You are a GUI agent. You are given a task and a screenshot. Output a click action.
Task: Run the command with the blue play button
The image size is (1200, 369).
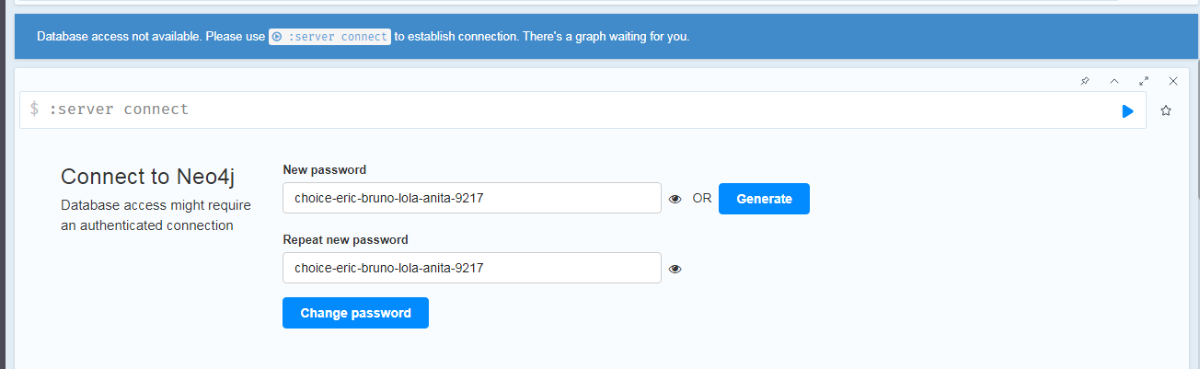point(1127,110)
